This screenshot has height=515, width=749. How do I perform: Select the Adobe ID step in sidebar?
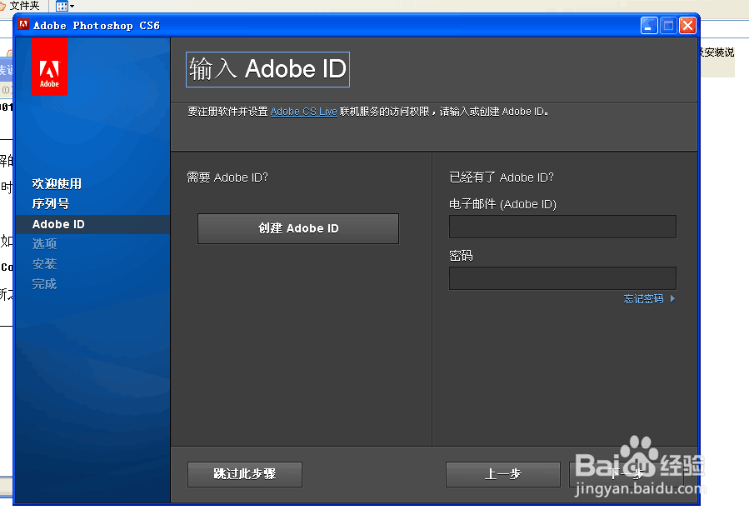pyautogui.click(x=93, y=224)
